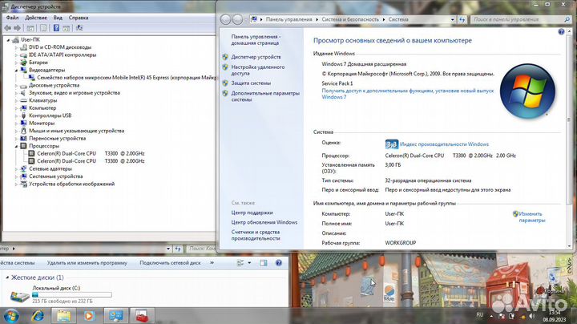Select the Local Disk (C:) drive icon
This screenshot has width=577, height=324.
click(18, 294)
